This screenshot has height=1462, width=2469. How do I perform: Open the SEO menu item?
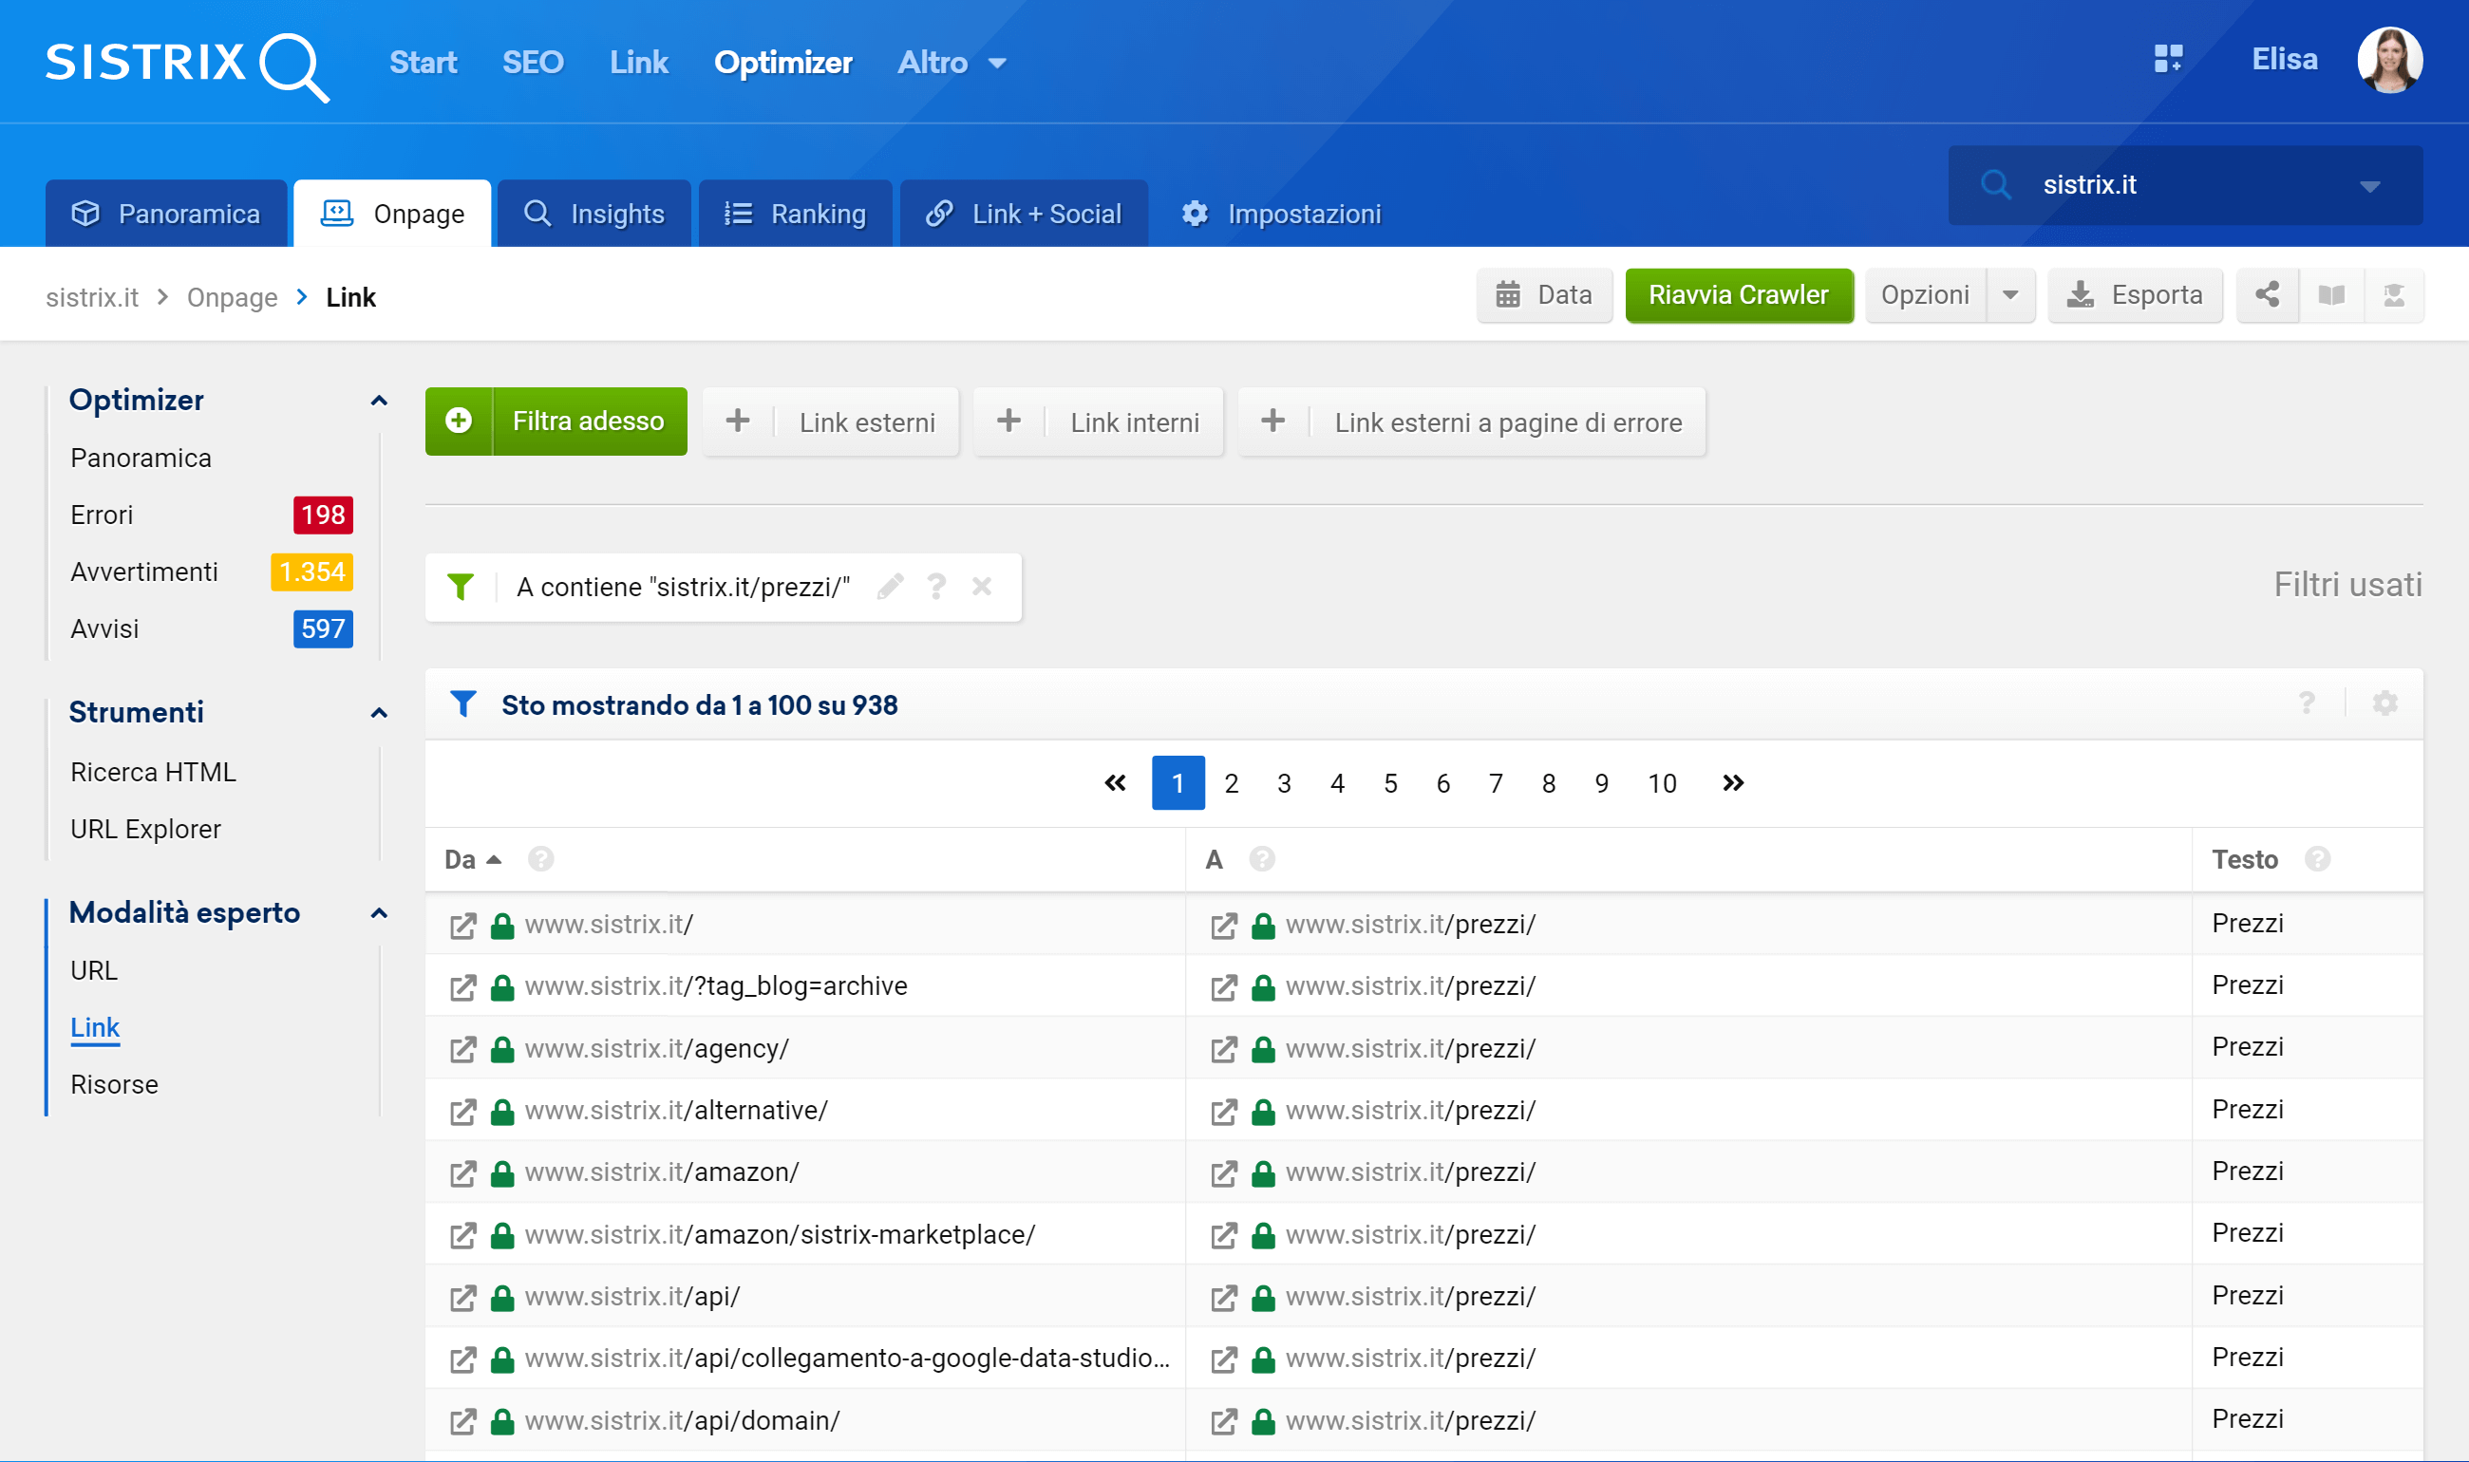pos(533,63)
